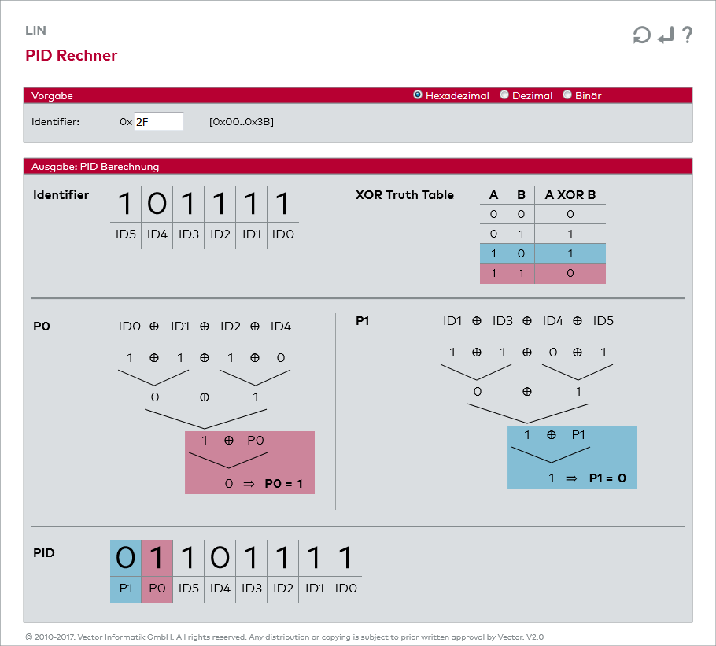Viewport: 716px width, 646px height.
Task: Click the [0x00..0x3B] range hint
Action: [x=241, y=122]
